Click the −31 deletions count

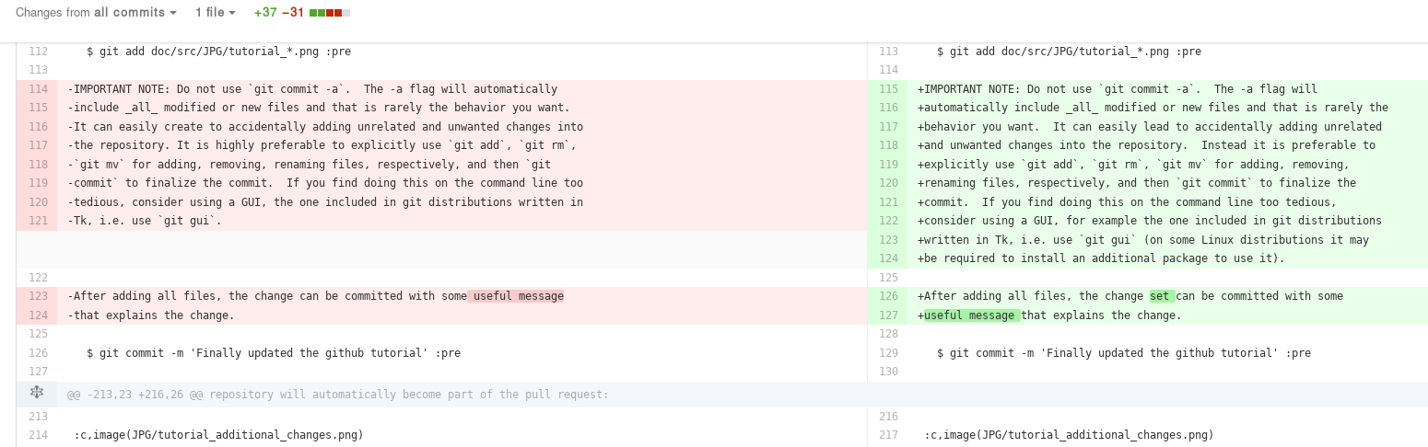[293, 13]
